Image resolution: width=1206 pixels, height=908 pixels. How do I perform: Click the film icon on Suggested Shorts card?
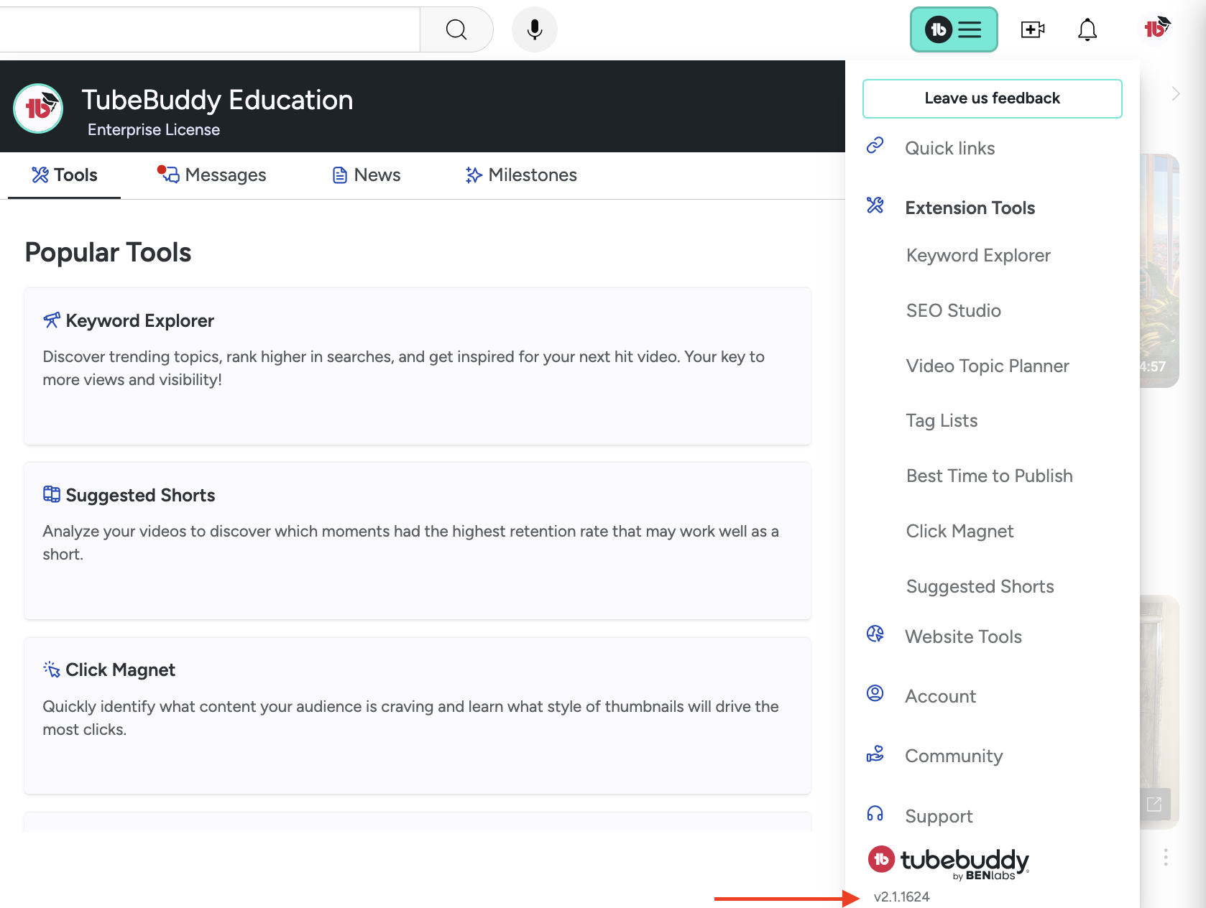point(52,494)
